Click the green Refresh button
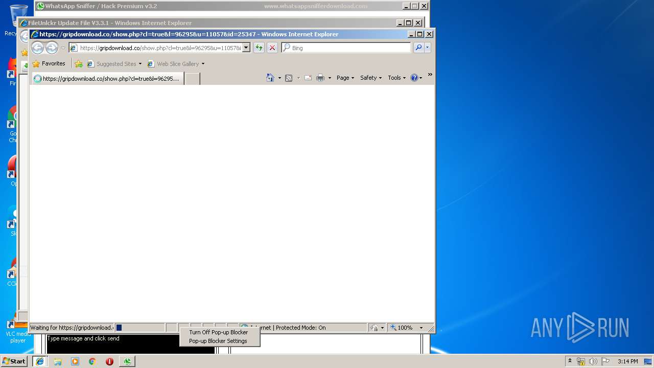This screenshot has height=368, width=654. click(259, 48)
